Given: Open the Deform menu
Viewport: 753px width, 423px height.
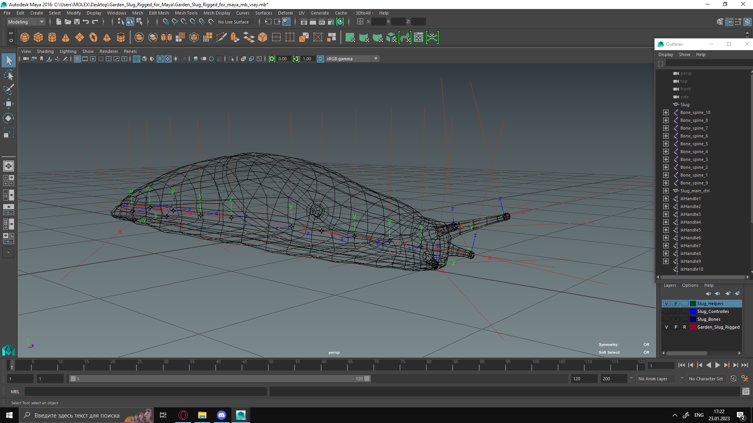Looking at the screenshot, I should 285,13.
